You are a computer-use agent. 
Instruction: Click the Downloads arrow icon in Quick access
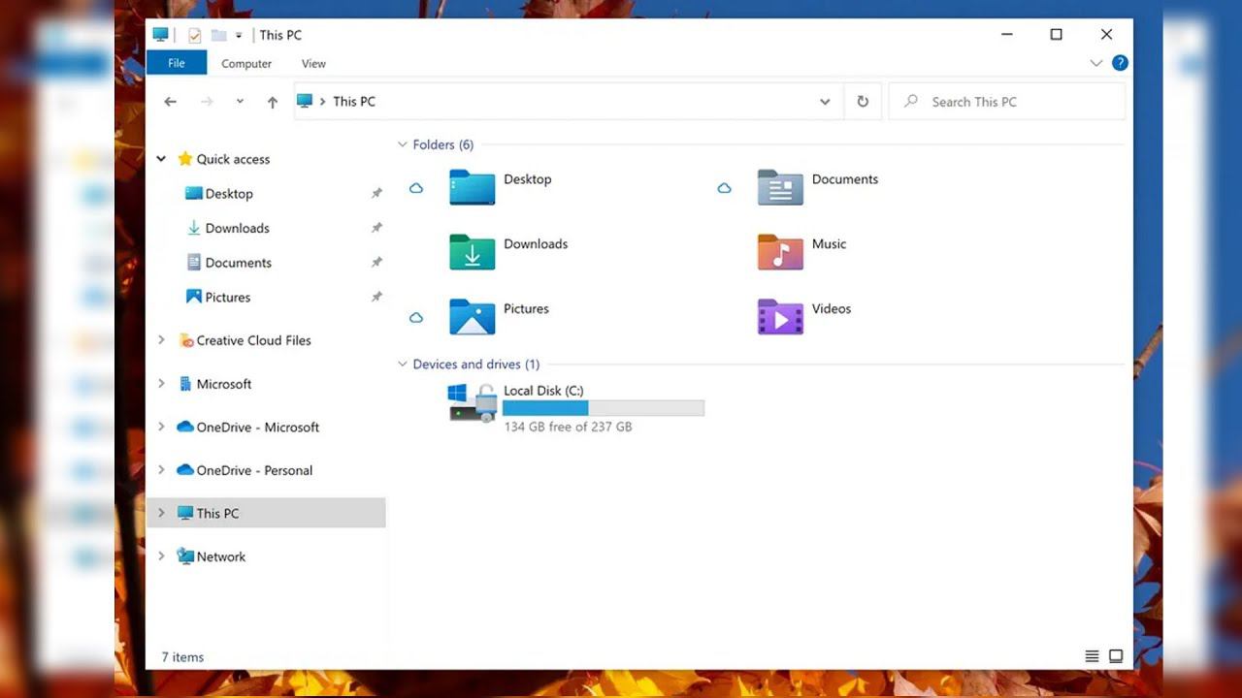tap(193, 228)
